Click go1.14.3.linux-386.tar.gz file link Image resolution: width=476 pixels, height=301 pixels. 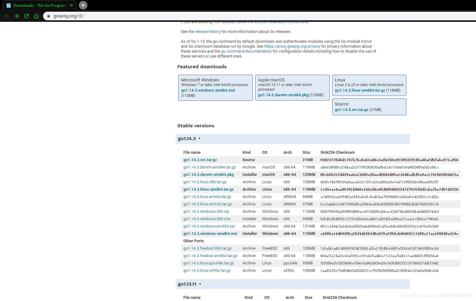click(x=205, y=182)
